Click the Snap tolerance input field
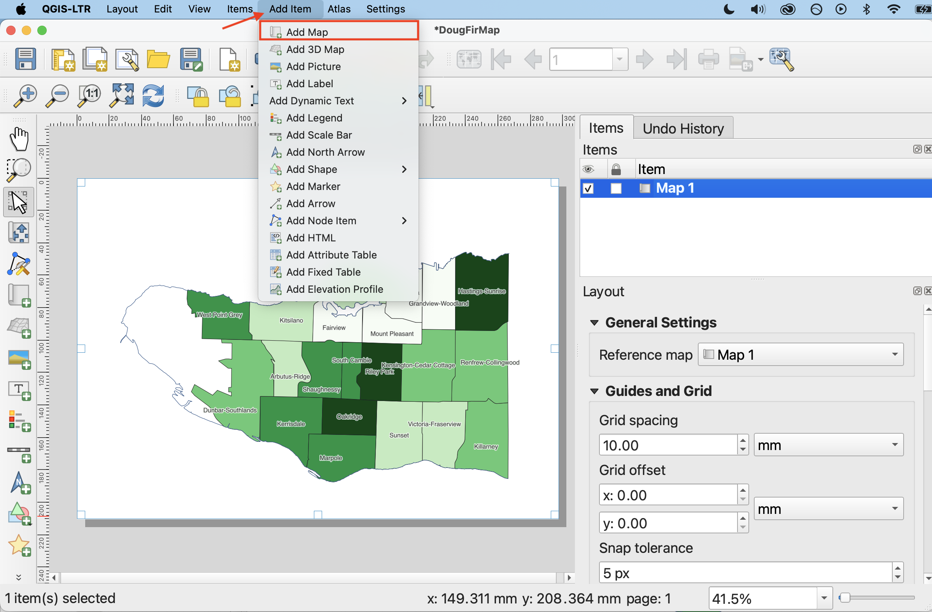Viewport: 932px width, 612px height. tap(744, 573)
